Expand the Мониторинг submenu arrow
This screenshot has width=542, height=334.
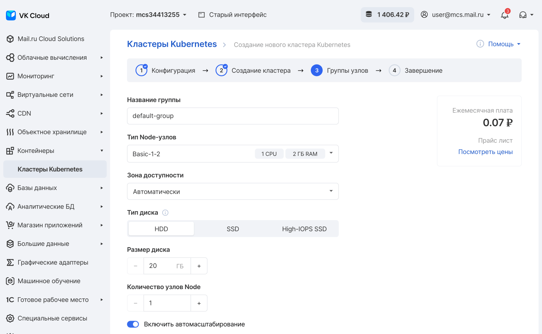click(102, 76)
